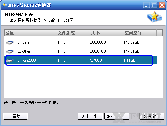Click the 148.52GB free space cell

[131, 42]
